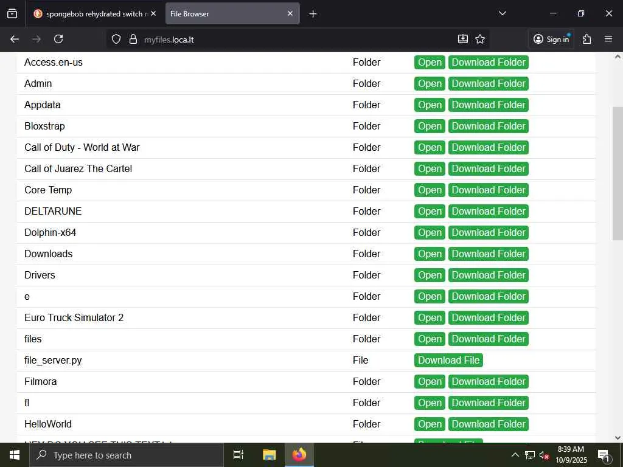This screenshot has height=467, width=623.
Task: Download the DELTARUNE folder
Action: 489,211
